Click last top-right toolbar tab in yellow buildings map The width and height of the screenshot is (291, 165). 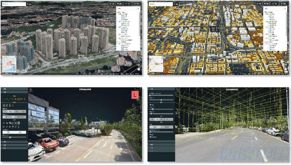(283, 4)
